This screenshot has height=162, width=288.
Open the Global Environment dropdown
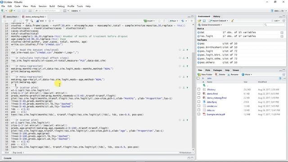tap(210, 25)
